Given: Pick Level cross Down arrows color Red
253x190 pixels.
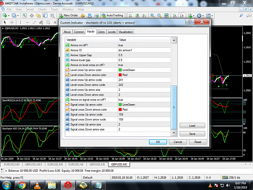Looking at the screenshot, I should point(144,75).
